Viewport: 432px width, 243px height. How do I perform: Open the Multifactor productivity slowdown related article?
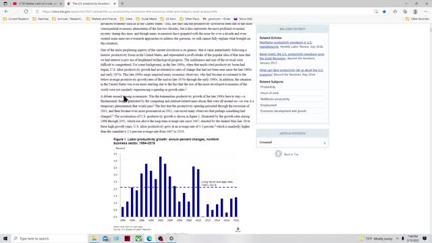pos(286,45)
